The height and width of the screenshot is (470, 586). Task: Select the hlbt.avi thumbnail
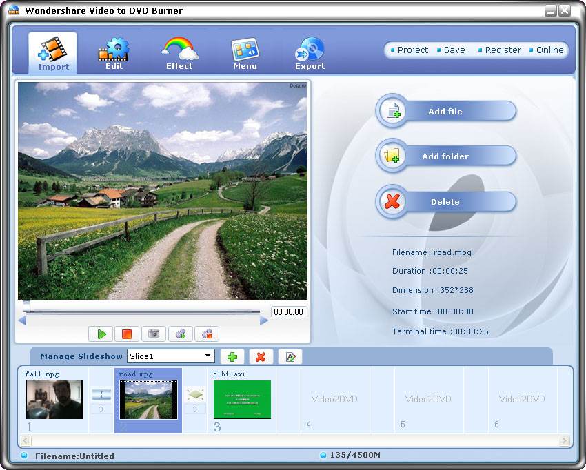pos(242,400)
